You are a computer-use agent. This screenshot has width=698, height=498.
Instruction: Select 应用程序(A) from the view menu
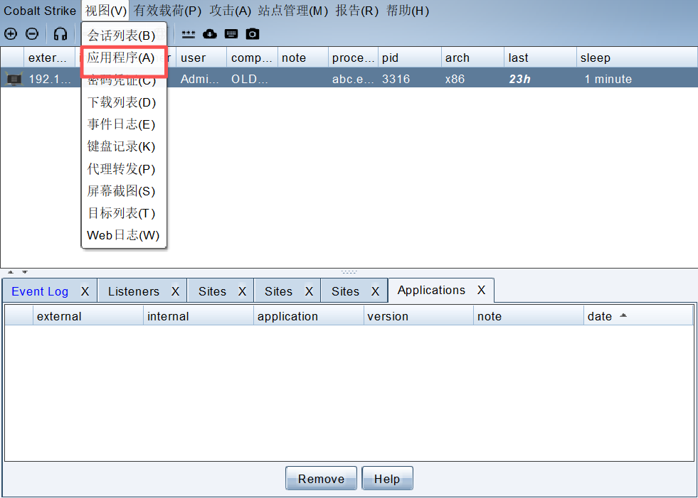click(124, 58)
